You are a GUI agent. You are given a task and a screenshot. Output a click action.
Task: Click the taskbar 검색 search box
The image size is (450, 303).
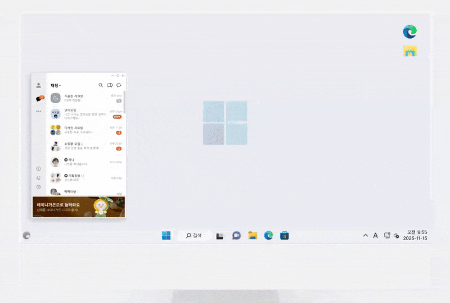tap(194, 236)
